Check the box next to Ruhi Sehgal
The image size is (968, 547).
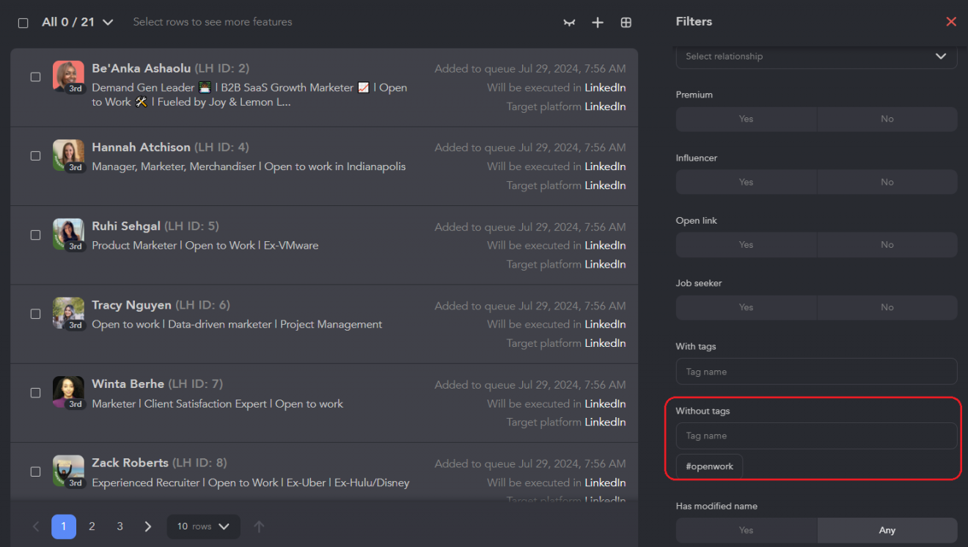35,235
